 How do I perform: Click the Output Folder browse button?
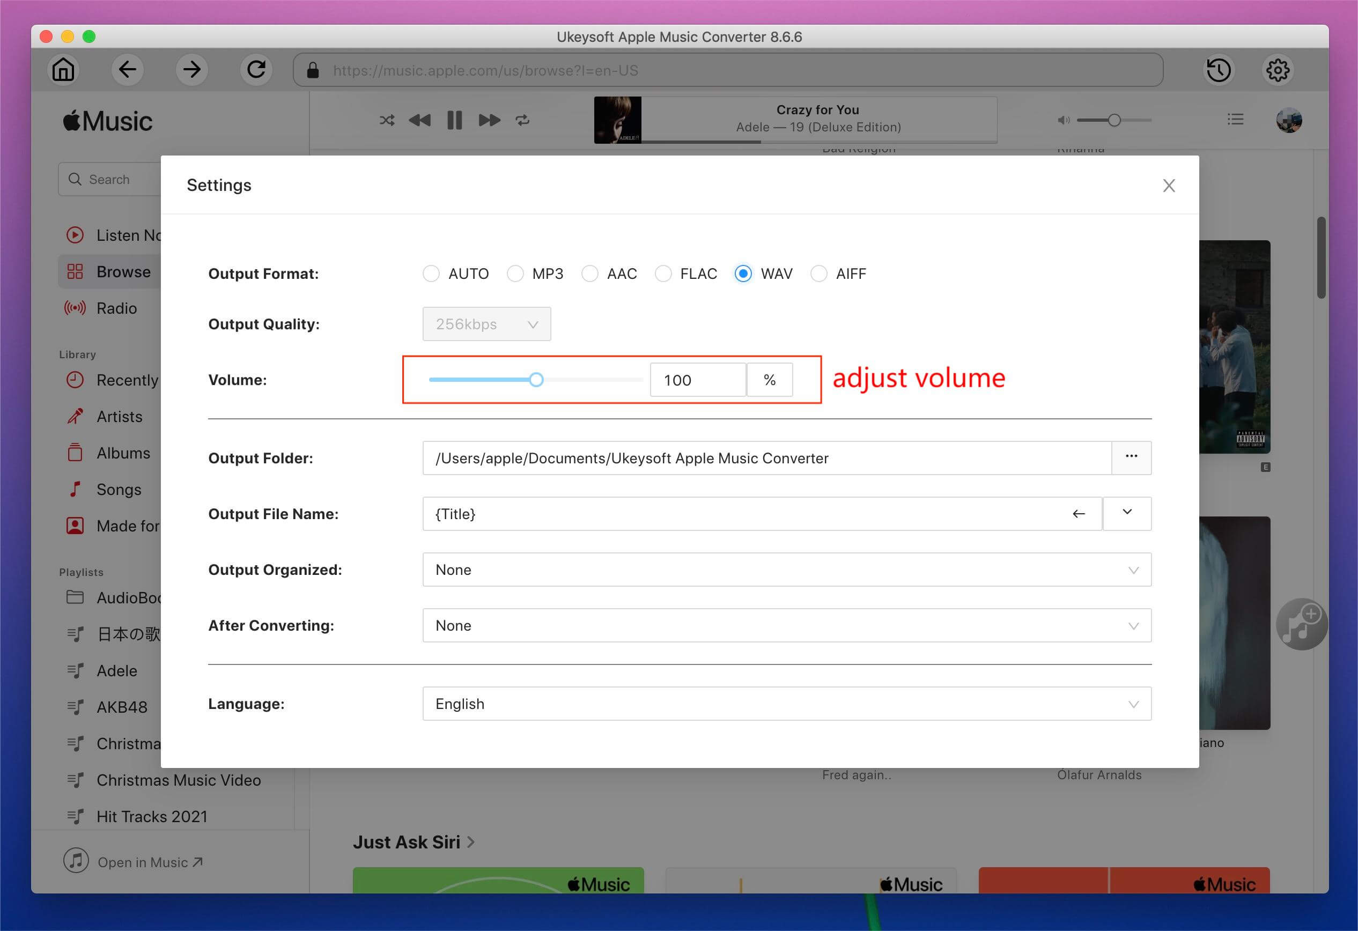[1132, 456]
